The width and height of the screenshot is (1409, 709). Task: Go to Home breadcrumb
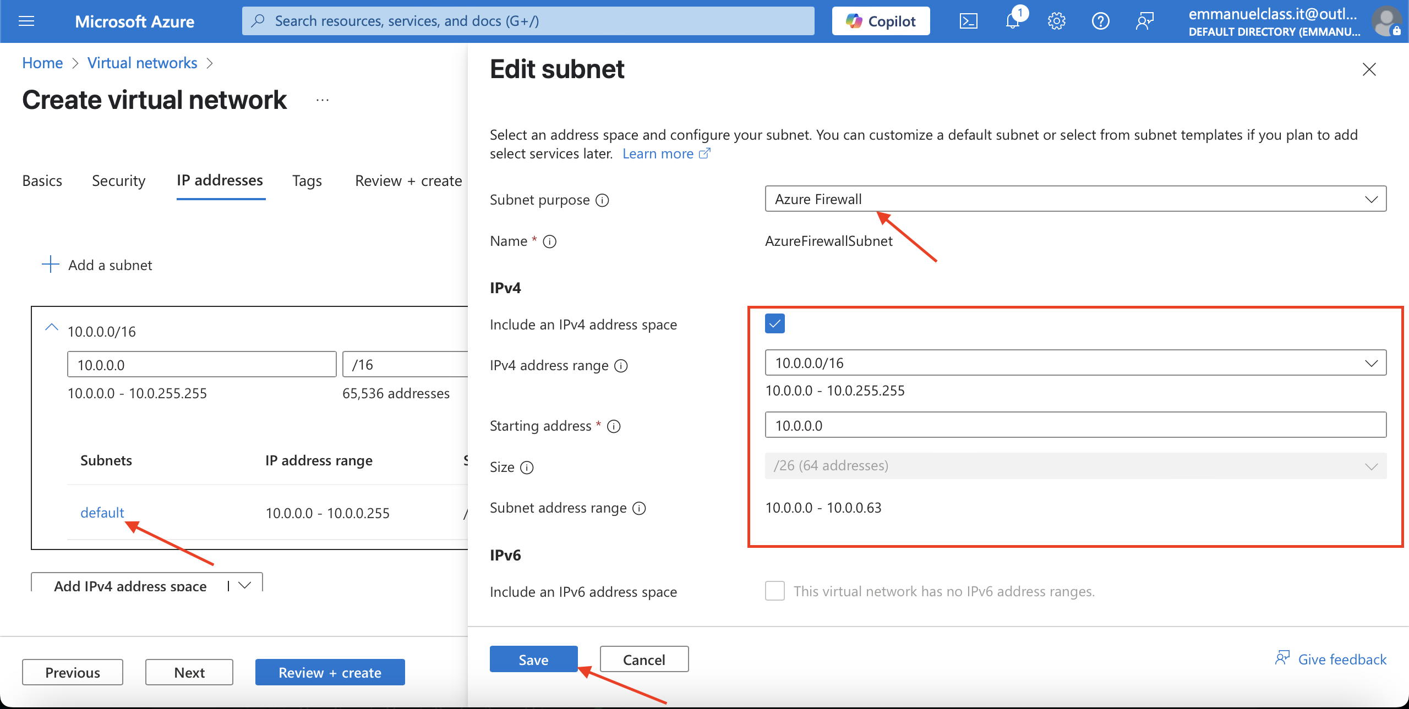pos(42,63)
